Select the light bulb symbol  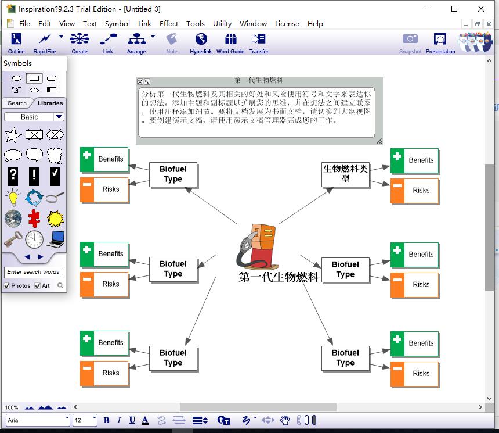pos(13,198)
